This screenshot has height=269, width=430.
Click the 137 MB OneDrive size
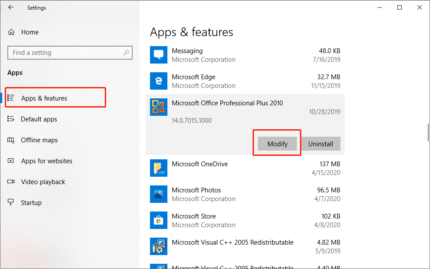(330, 164)
